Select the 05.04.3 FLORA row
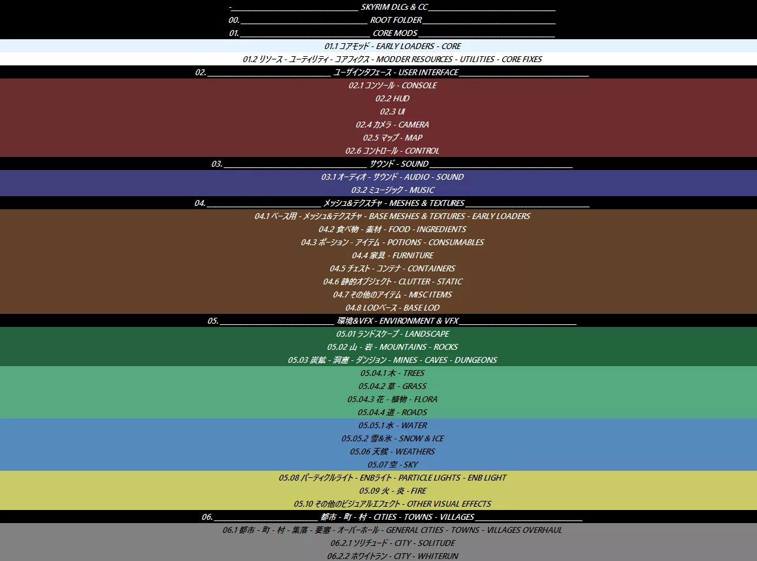The height and width of the screenshot is (561, 757). point(379,399)
